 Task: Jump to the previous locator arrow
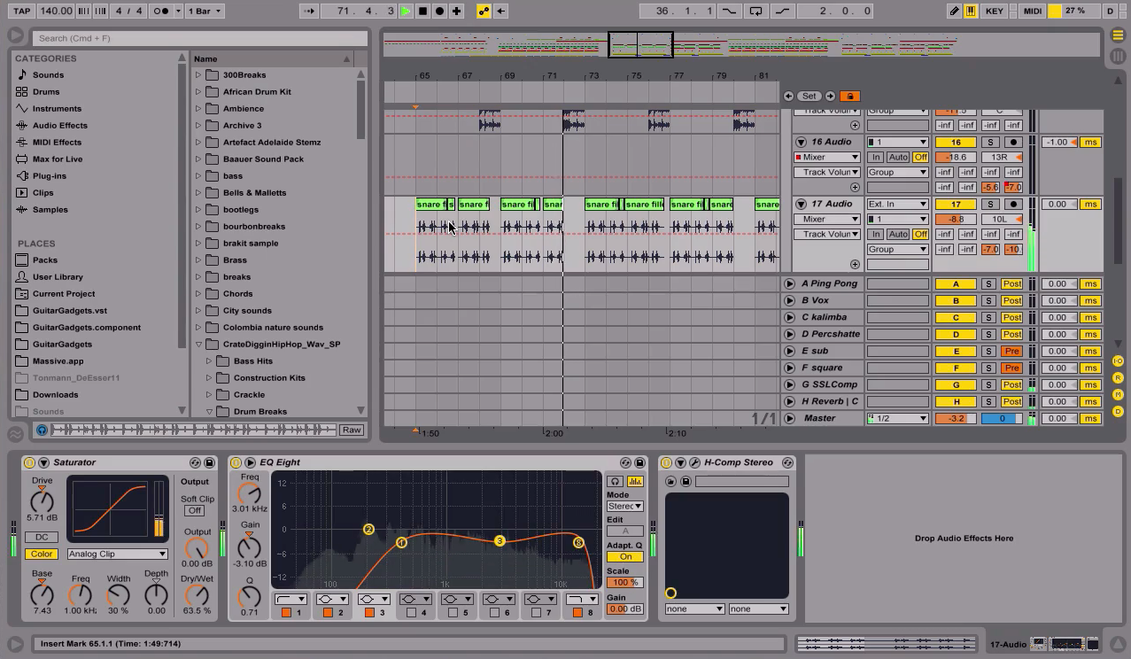[x=788, y=96]
